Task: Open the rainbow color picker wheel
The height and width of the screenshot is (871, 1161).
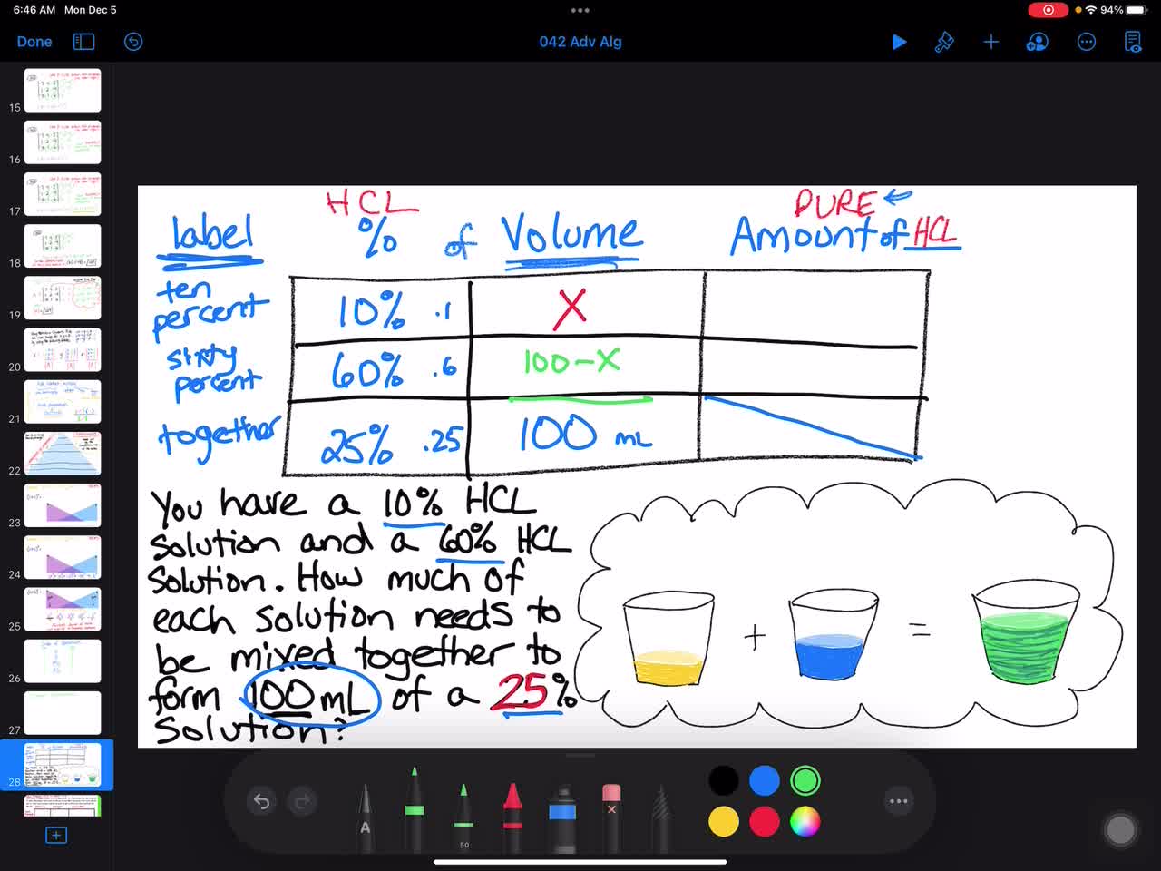Action: click(805, 822)
